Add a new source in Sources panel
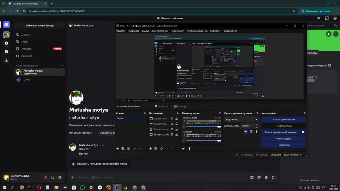340x191 pixels. 150,149
